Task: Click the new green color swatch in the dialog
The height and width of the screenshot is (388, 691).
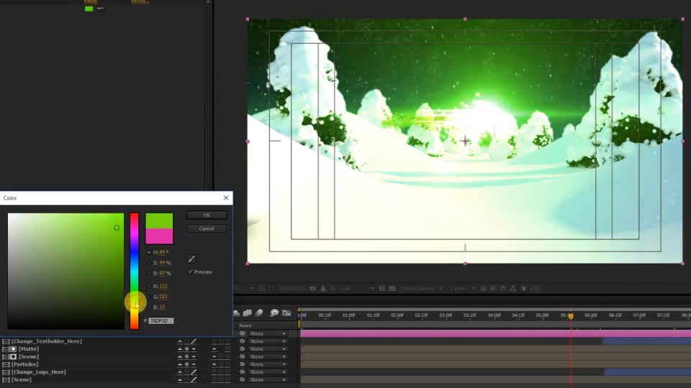Action: click(159, 221)
